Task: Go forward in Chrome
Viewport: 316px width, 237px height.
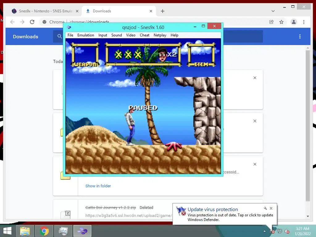Action: point(22,22)
